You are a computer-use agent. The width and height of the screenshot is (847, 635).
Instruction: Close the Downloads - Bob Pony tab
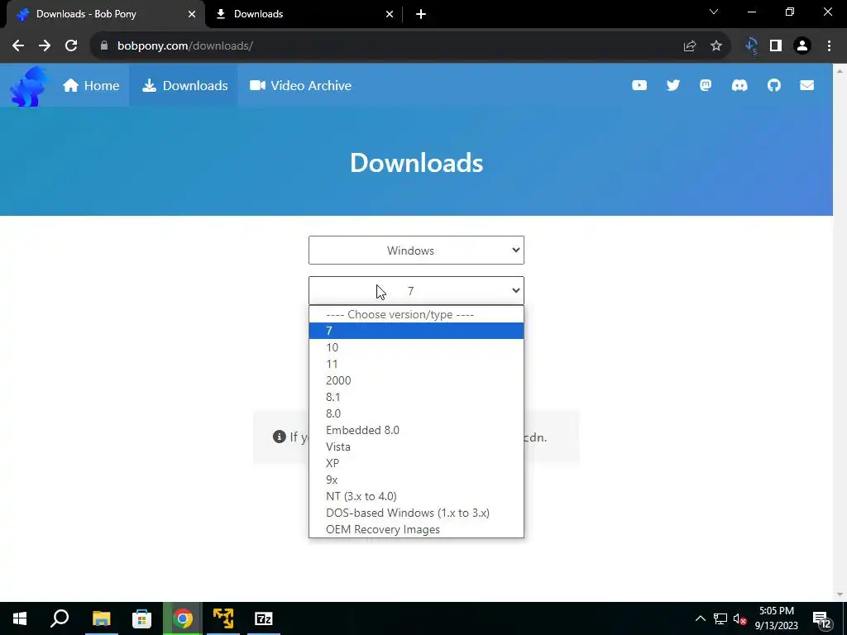pos(192,15)
